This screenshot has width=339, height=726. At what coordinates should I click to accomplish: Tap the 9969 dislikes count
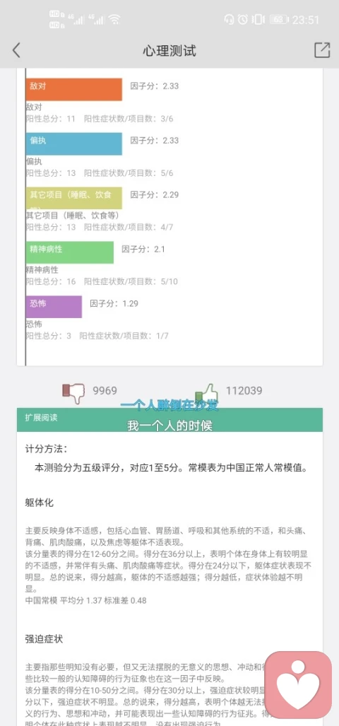point(105,391)
